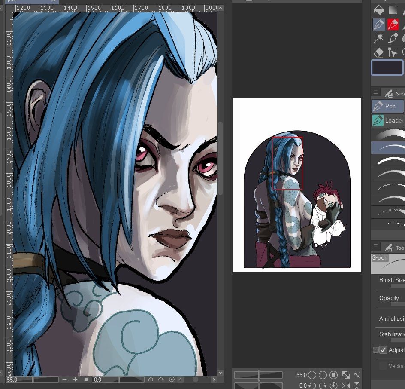Click the G-pen stroke preview

click(388, 264)
